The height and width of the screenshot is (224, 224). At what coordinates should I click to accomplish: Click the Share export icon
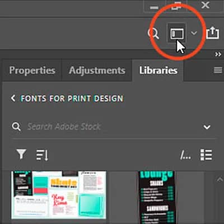212,33
